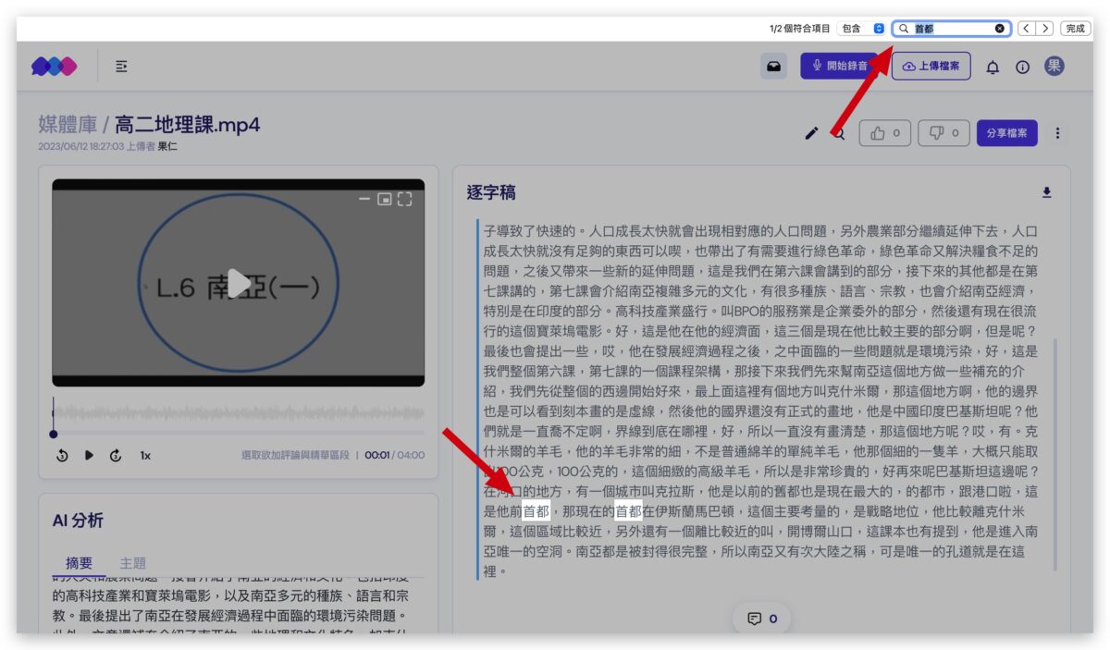Enable picture-in-picture on video

point(385,199)
